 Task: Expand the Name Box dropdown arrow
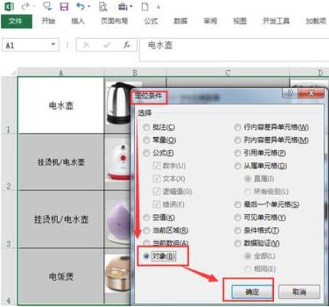pyautogui.click(x=53, y=45)
